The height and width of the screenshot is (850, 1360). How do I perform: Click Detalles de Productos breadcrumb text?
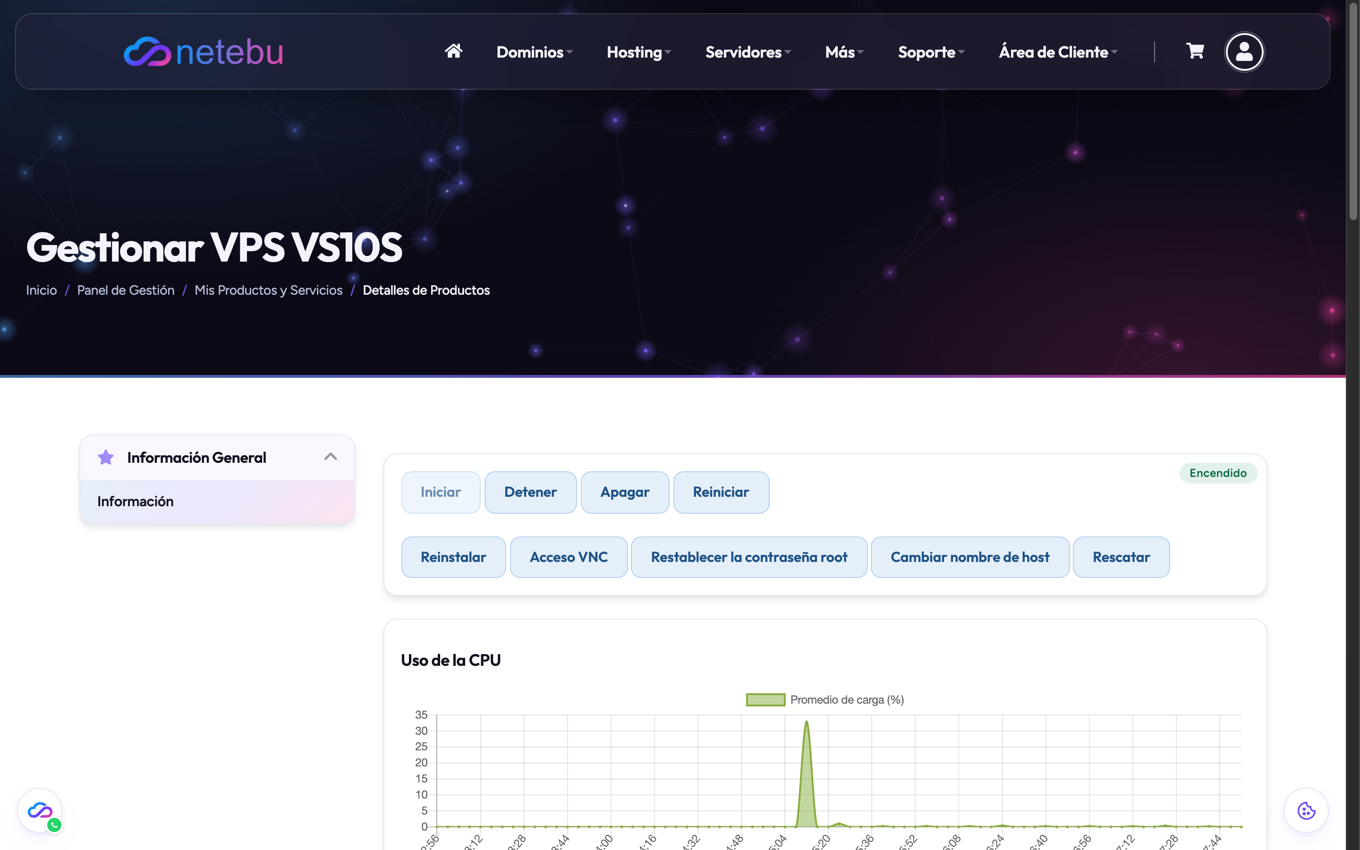(x=426, y=290)
